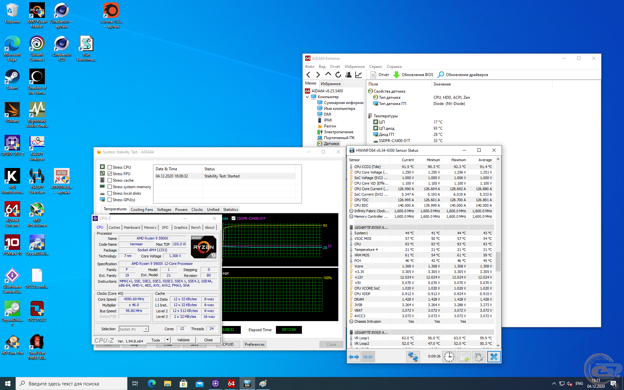Open the CPU-Z Tools dropdown arrow
This screenshot has width=624, height=390.
point(167,340)
